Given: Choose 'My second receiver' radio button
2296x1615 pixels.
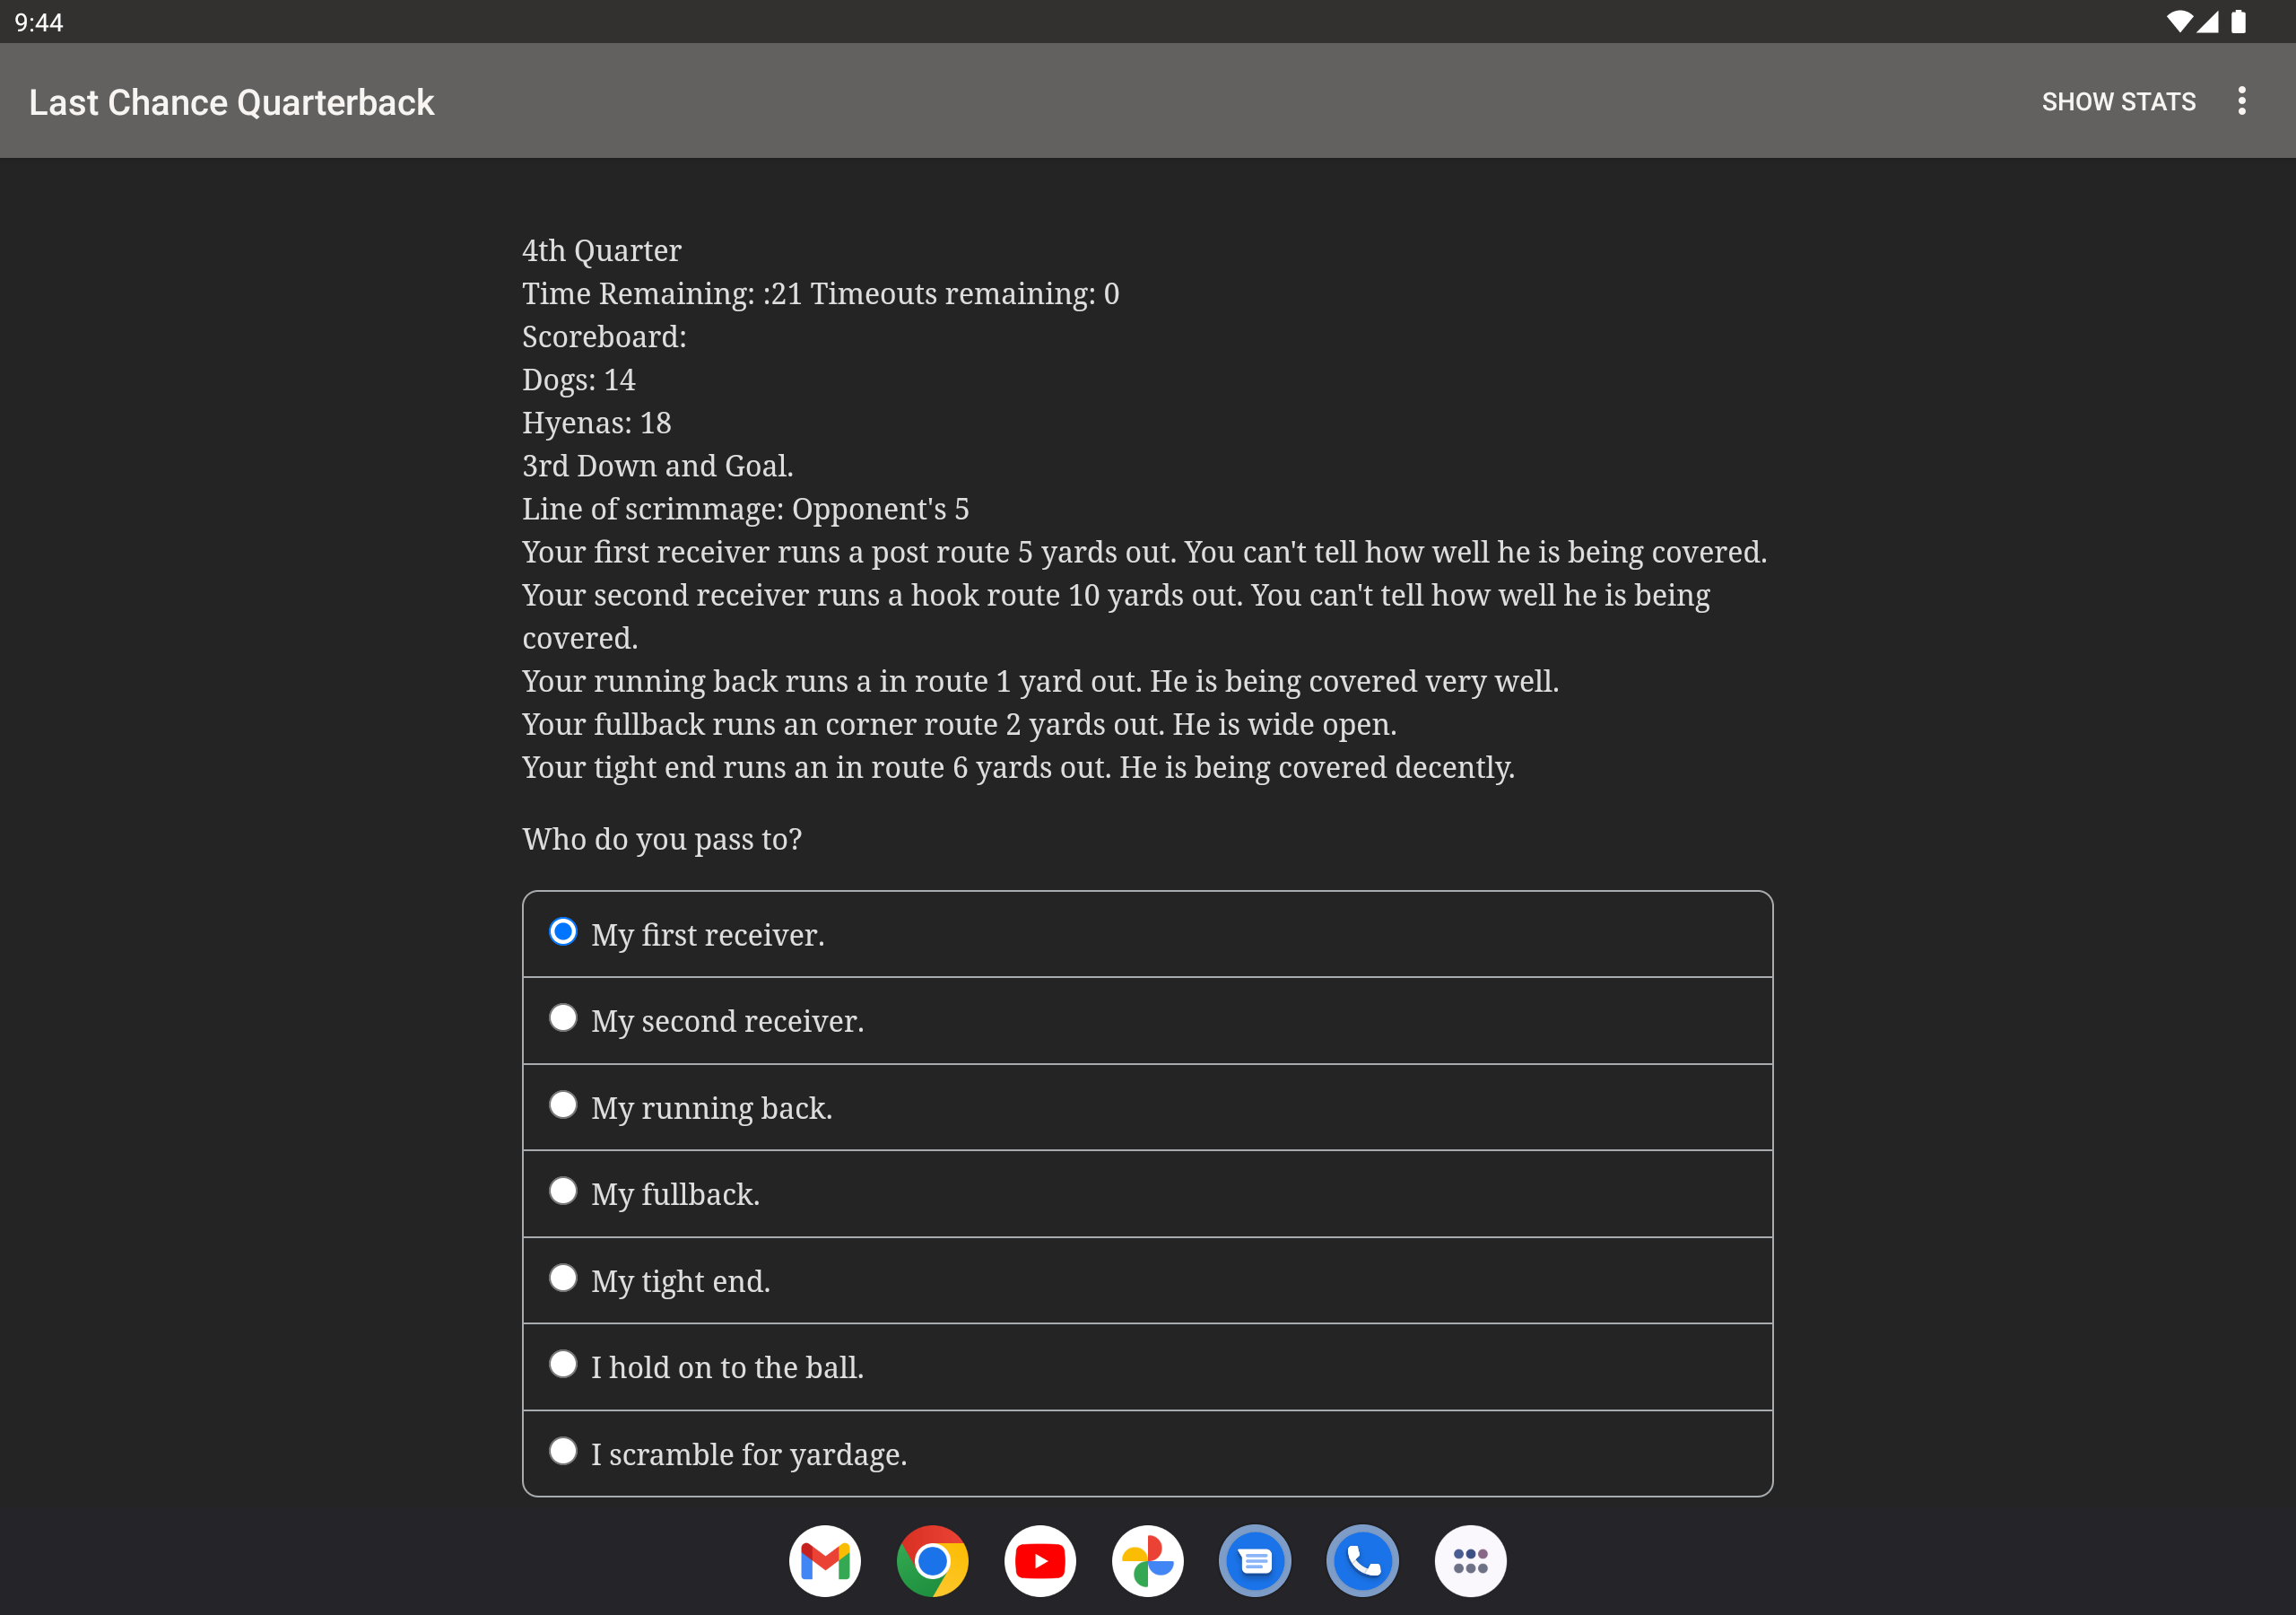Looking at the screenshot, I should 563,1018.
